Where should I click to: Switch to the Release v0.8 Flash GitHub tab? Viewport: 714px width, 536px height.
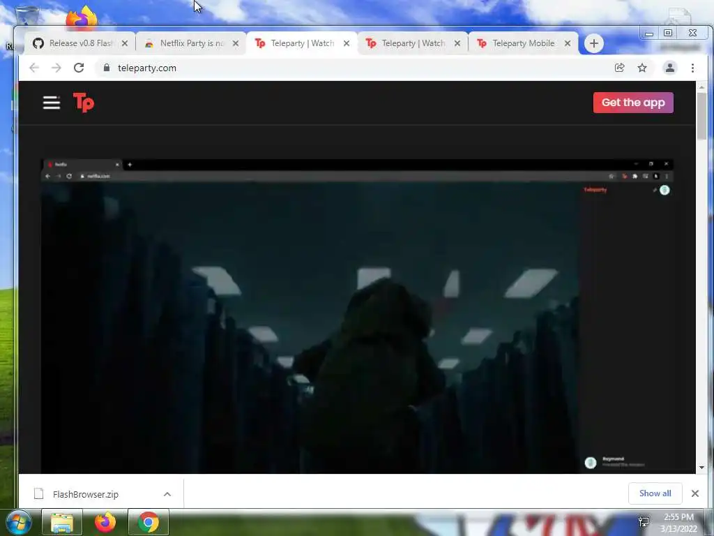(x=79, y=43)
